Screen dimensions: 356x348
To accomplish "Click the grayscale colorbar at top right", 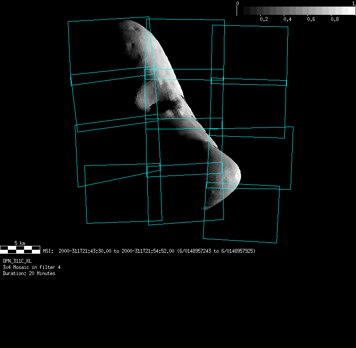I will pyautogui.click(x=296, y=11).
